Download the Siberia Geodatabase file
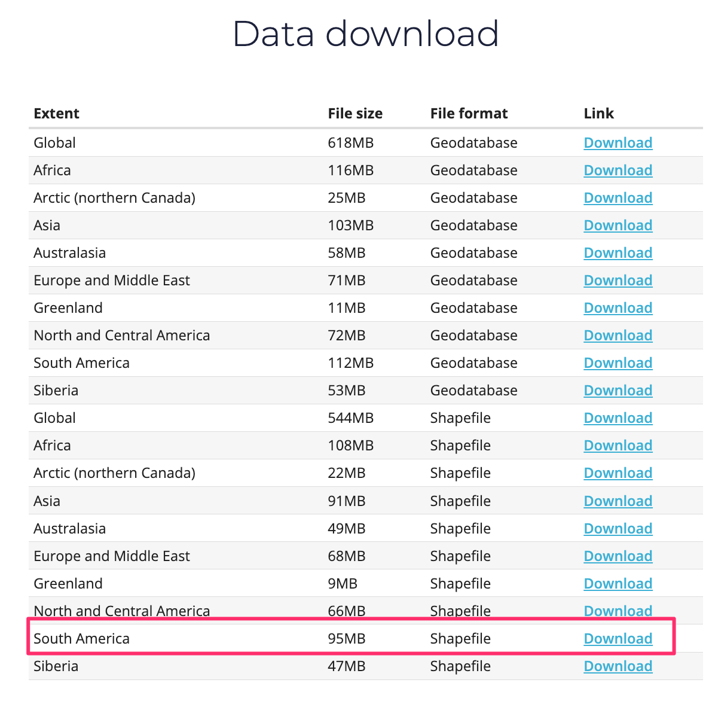Screen dimensions: 715x707 click(618, 391)
